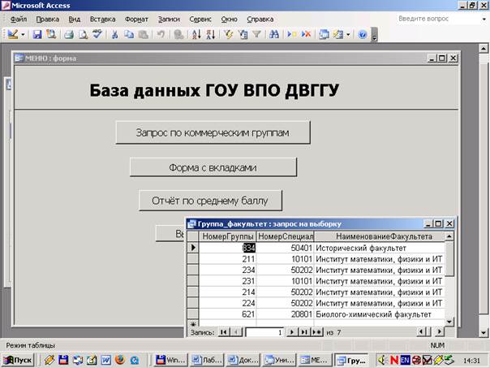Click the File search toolbar icon
Viewport: 490px width, 368px height.
click(51, 34)
